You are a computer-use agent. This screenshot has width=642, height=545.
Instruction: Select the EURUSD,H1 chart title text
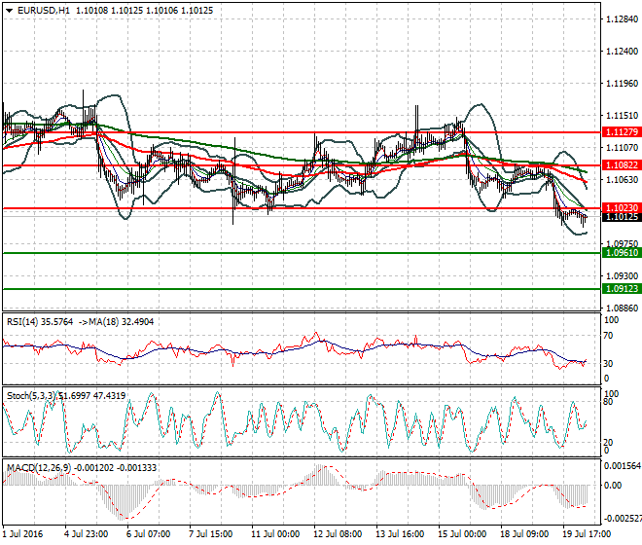(44, 11)
